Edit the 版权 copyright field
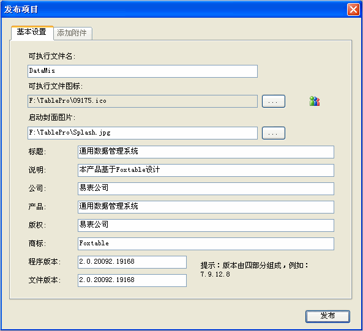This screenshot has height=331, width=363. (x=206, y=225)
